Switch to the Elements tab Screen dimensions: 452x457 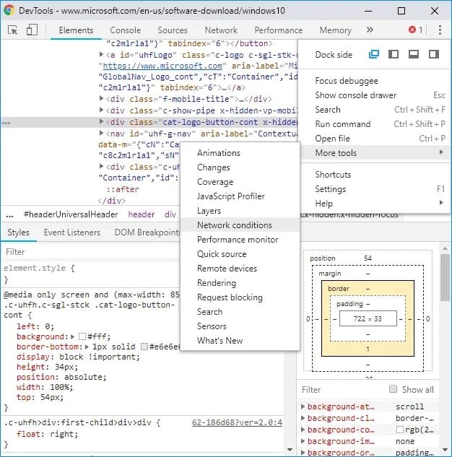click(76, 30)
